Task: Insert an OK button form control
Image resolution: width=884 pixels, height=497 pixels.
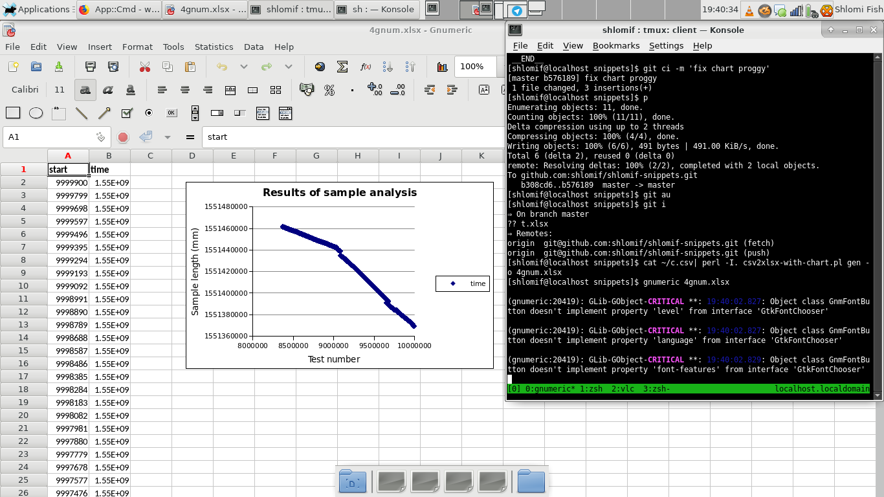Action: pos(171,113)
